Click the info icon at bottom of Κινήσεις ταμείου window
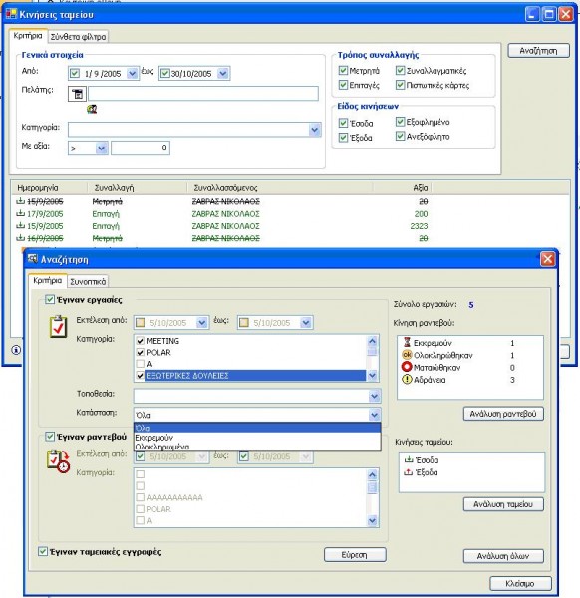The width and height of the screenshot is (580, 598). pos(16,350)
